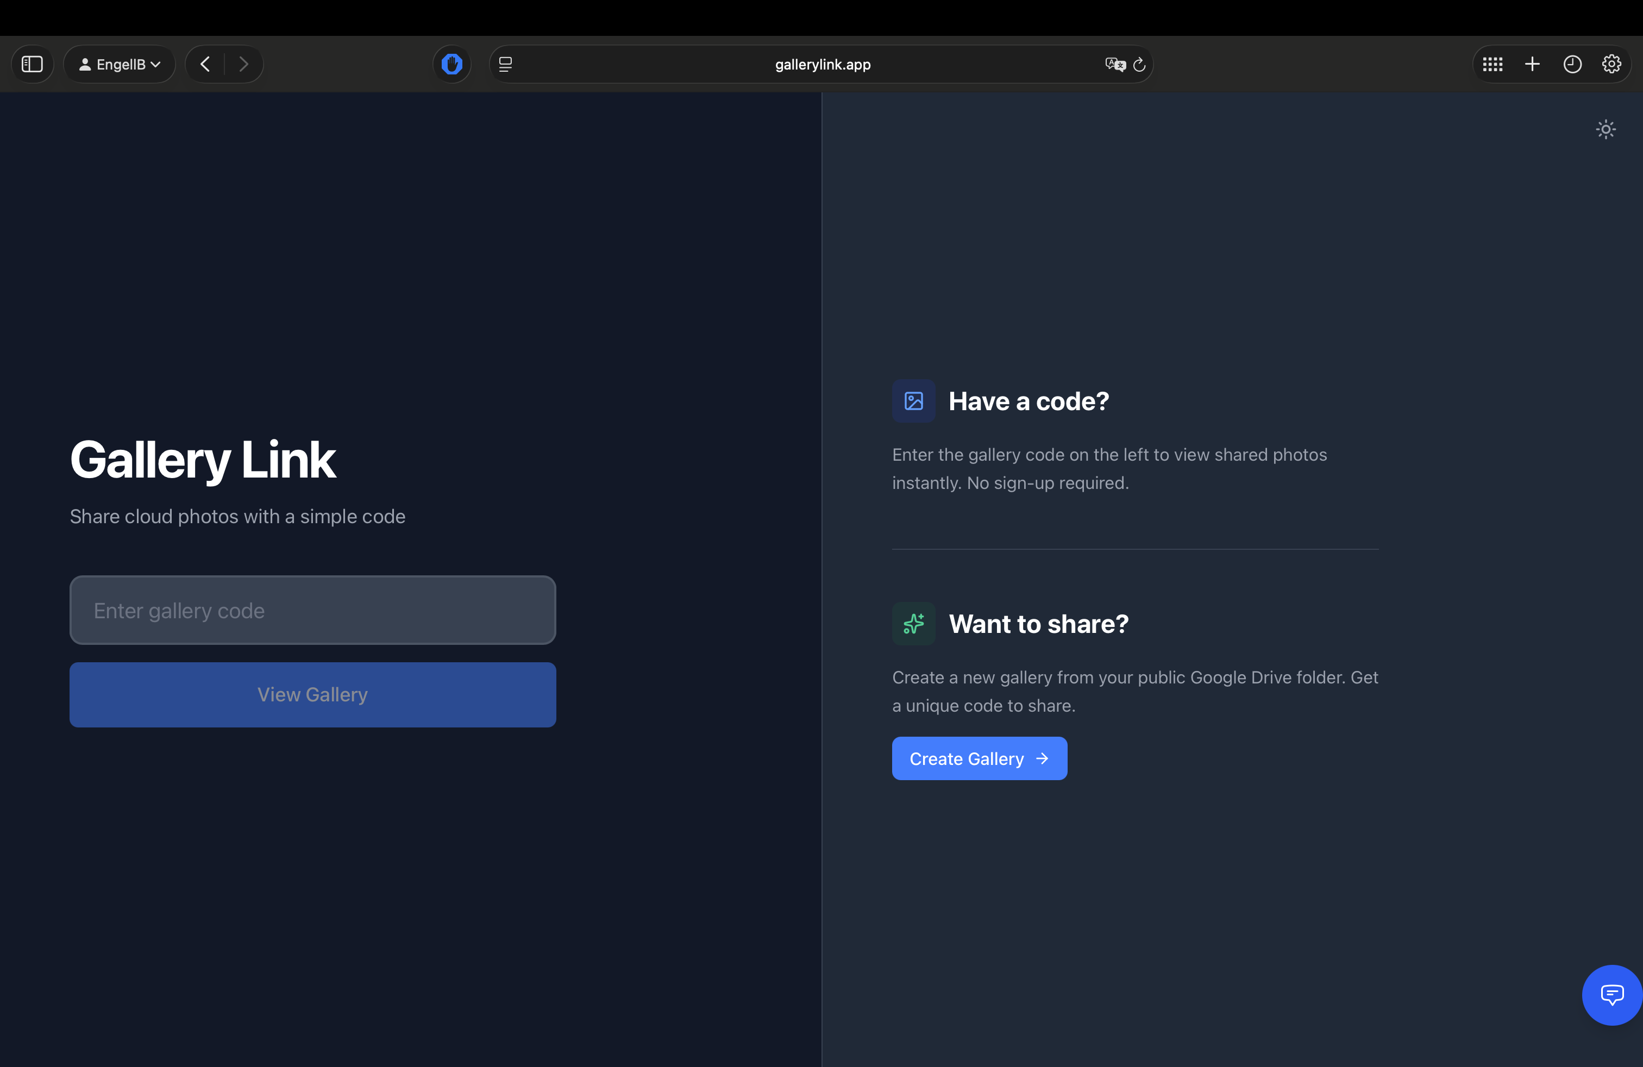Open the tab overview grid icon
1643x1067 pixels.
point(1493,64)
